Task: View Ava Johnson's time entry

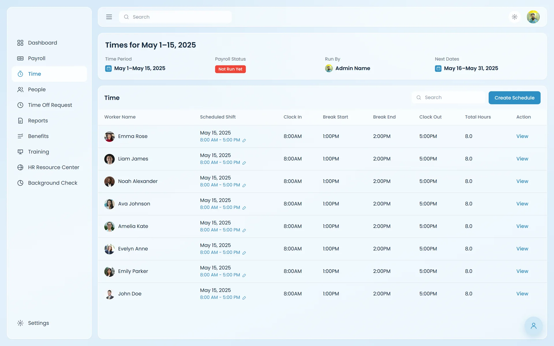Action: 522,204
